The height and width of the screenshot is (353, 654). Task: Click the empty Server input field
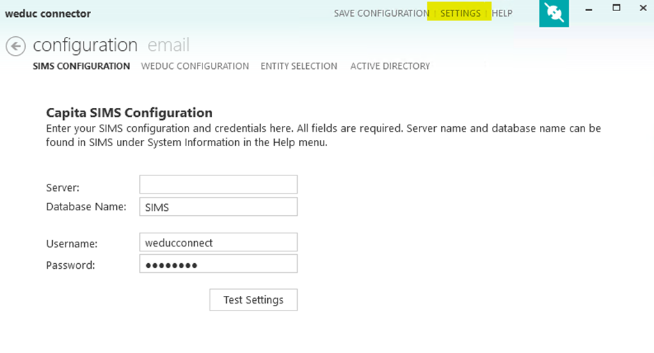[218, 185]
